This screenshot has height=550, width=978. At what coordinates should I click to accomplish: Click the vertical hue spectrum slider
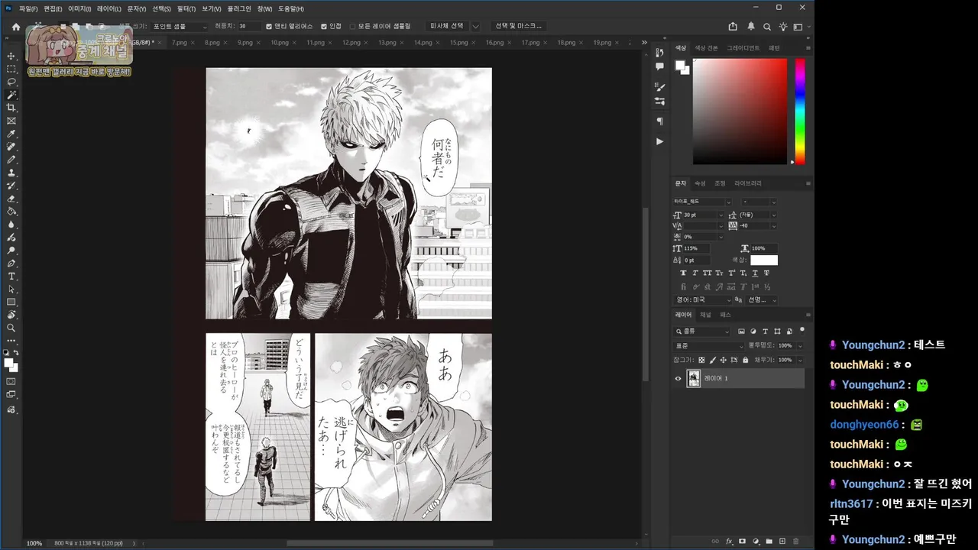[800, 112]
